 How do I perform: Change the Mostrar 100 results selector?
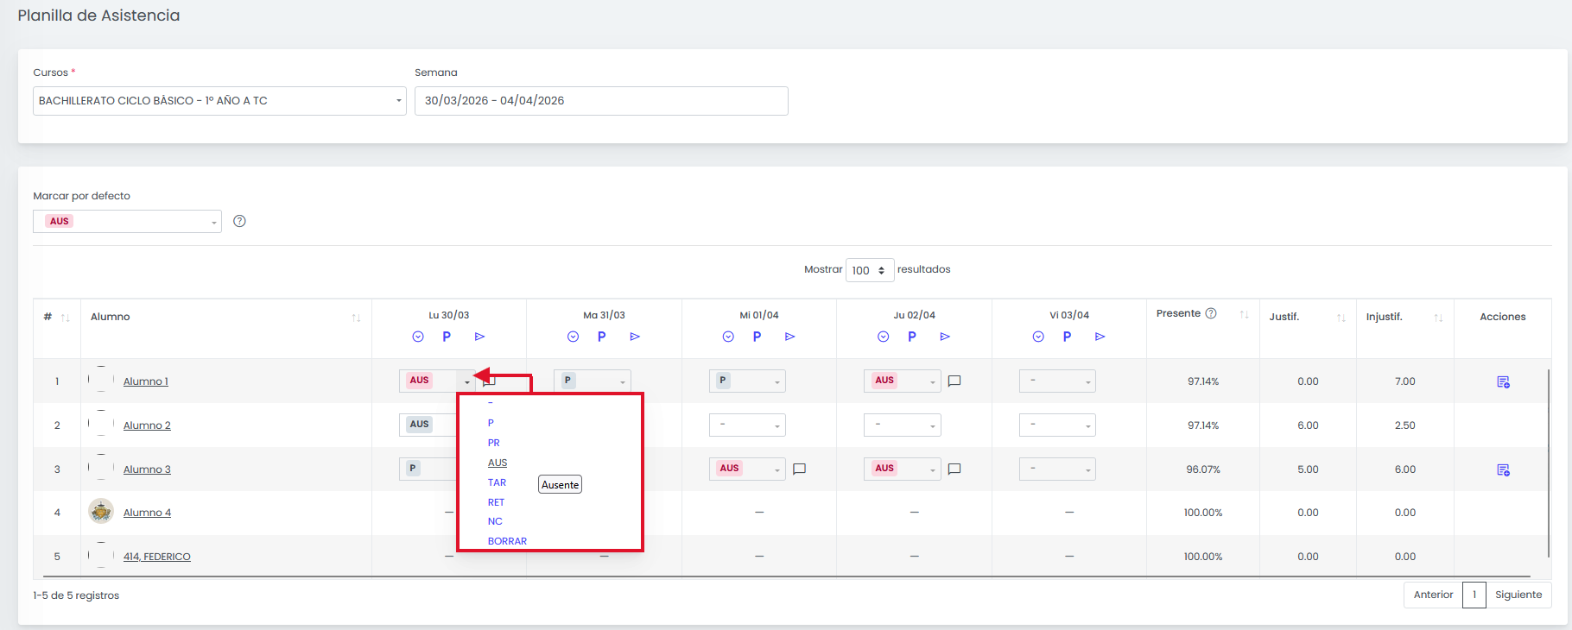click(x=870, y=270)
